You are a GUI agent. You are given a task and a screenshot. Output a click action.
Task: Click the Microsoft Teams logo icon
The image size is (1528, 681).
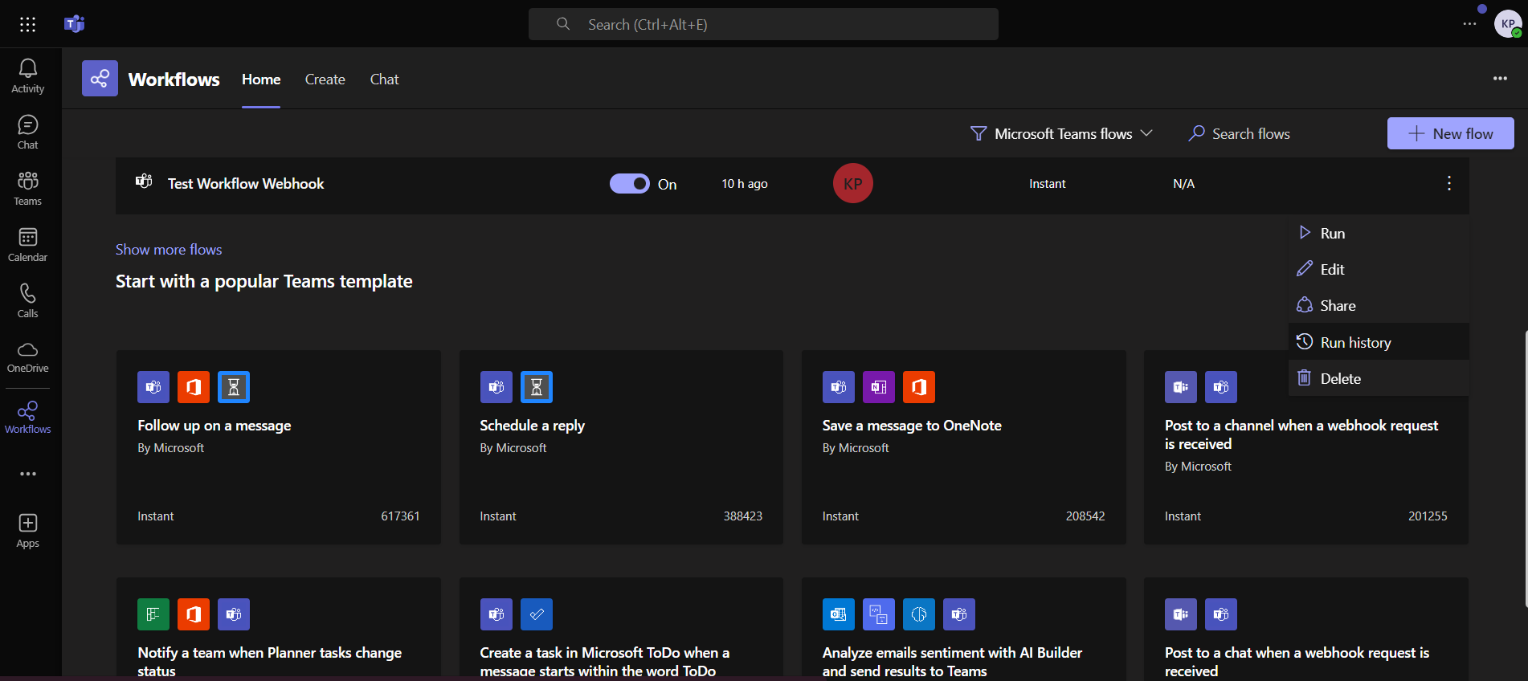click(75, 24)
